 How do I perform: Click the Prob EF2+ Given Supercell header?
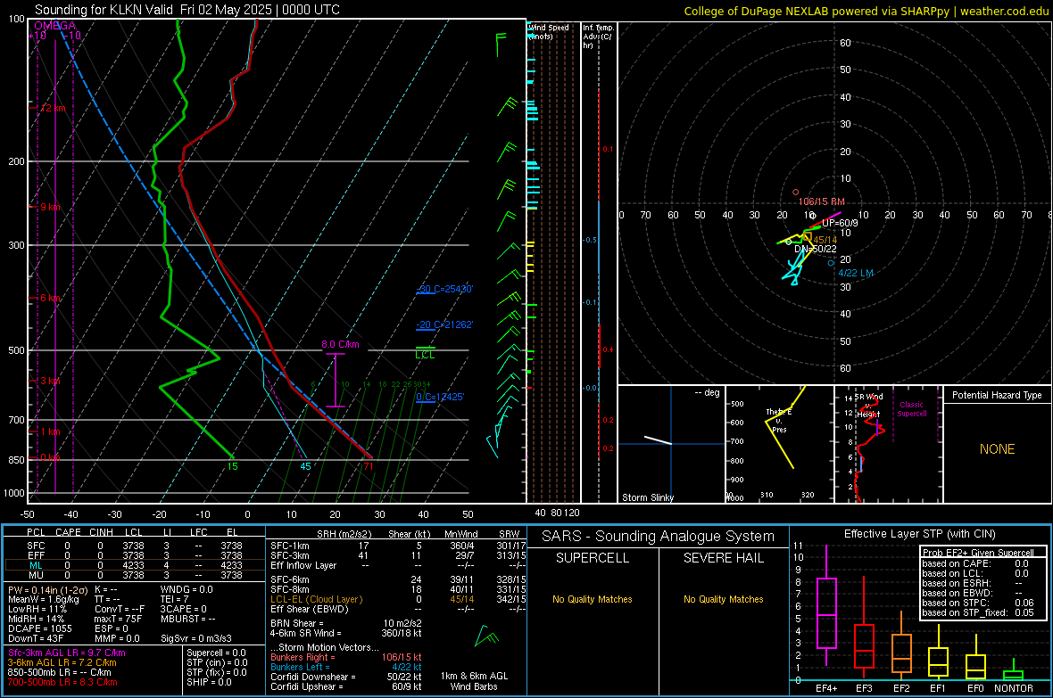[978, 553]
